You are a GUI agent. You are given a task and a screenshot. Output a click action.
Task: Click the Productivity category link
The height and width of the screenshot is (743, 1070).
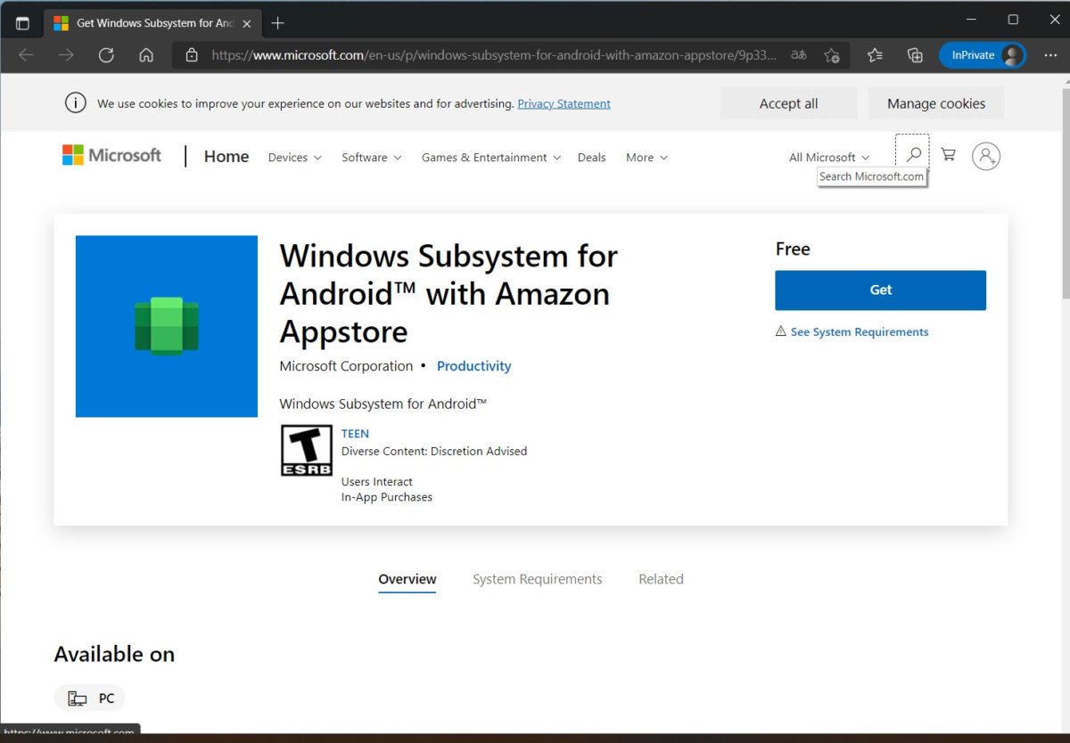click(474, 366)
